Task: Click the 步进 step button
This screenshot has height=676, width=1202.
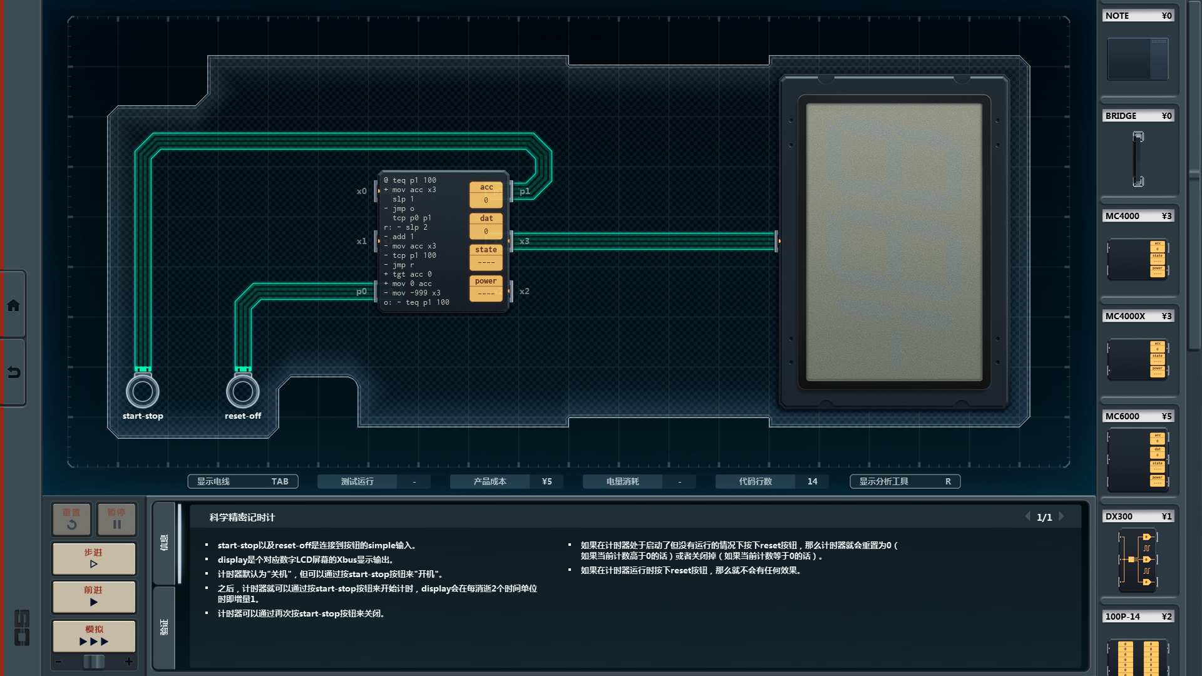Action: pos(94,558)
